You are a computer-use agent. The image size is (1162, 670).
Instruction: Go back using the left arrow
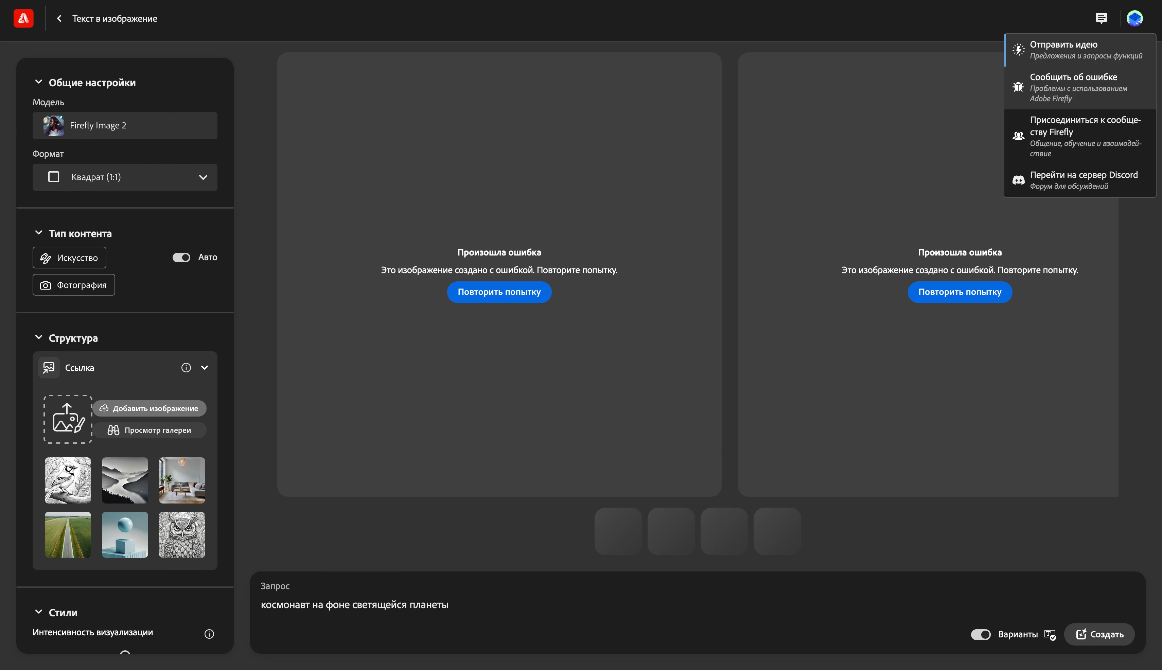point(59,18)
